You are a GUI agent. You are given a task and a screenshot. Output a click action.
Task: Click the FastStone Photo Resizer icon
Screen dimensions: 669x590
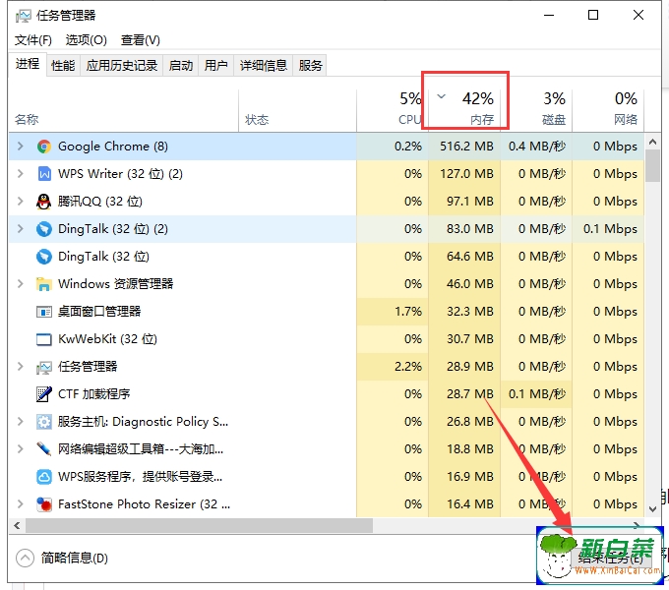pyautogui.click(x=44, y=504)
